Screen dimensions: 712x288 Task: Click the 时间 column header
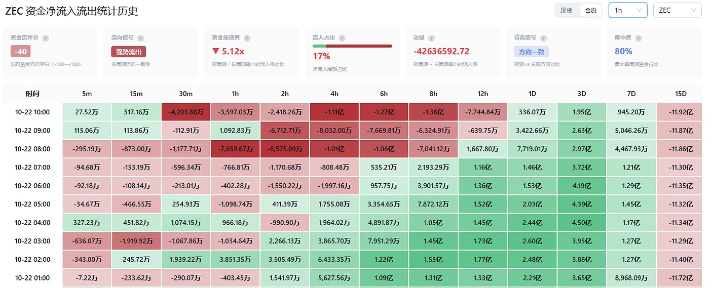(32, 94)
